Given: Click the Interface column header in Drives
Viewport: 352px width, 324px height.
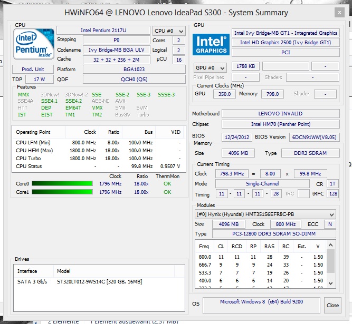Looking at the screenshot, I should [x=34, y=271].
